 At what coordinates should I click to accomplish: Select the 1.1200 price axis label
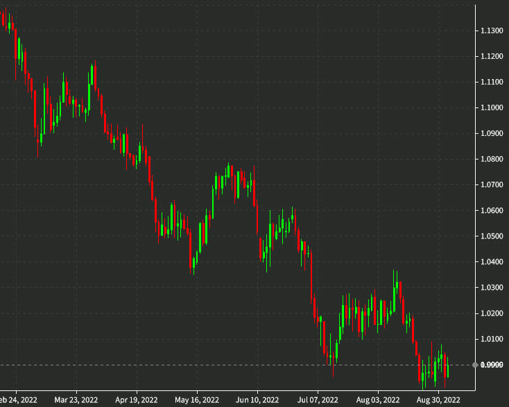pyautogui.click(x=492, y=57)
